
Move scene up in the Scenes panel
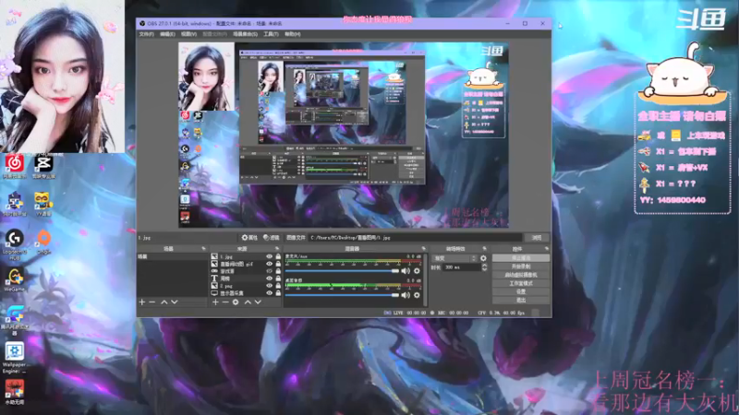164,302
